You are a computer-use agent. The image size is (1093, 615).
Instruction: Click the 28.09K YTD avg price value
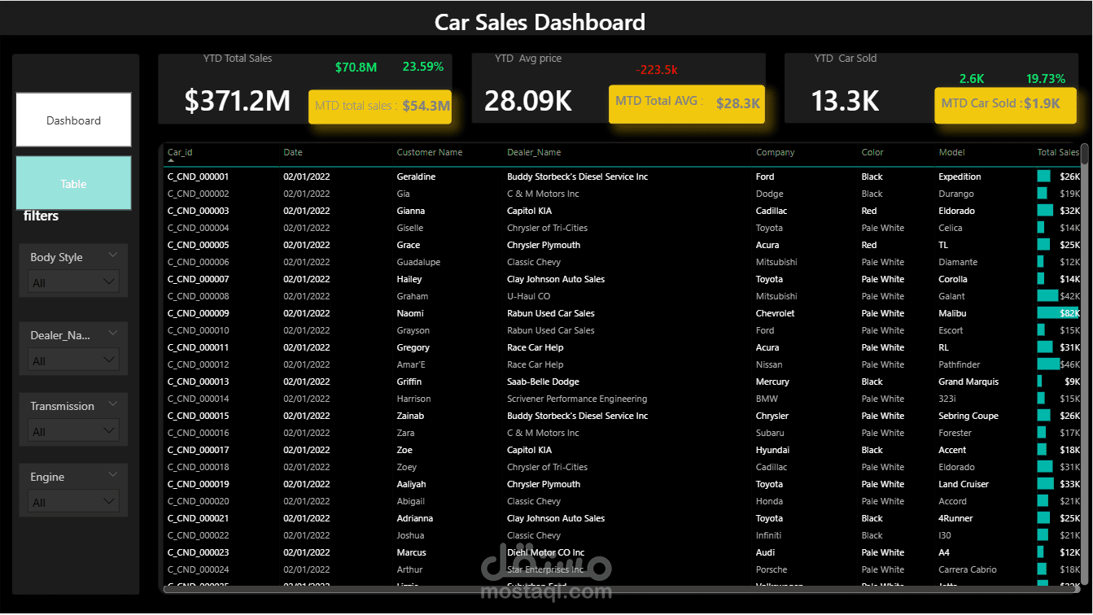pos(528,101)
